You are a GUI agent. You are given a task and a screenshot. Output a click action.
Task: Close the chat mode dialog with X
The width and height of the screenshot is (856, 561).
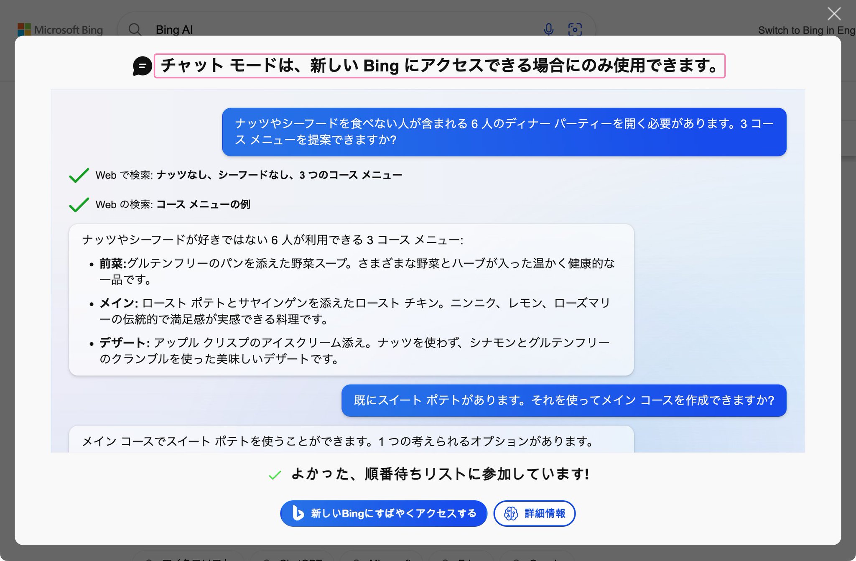point(834,14)
